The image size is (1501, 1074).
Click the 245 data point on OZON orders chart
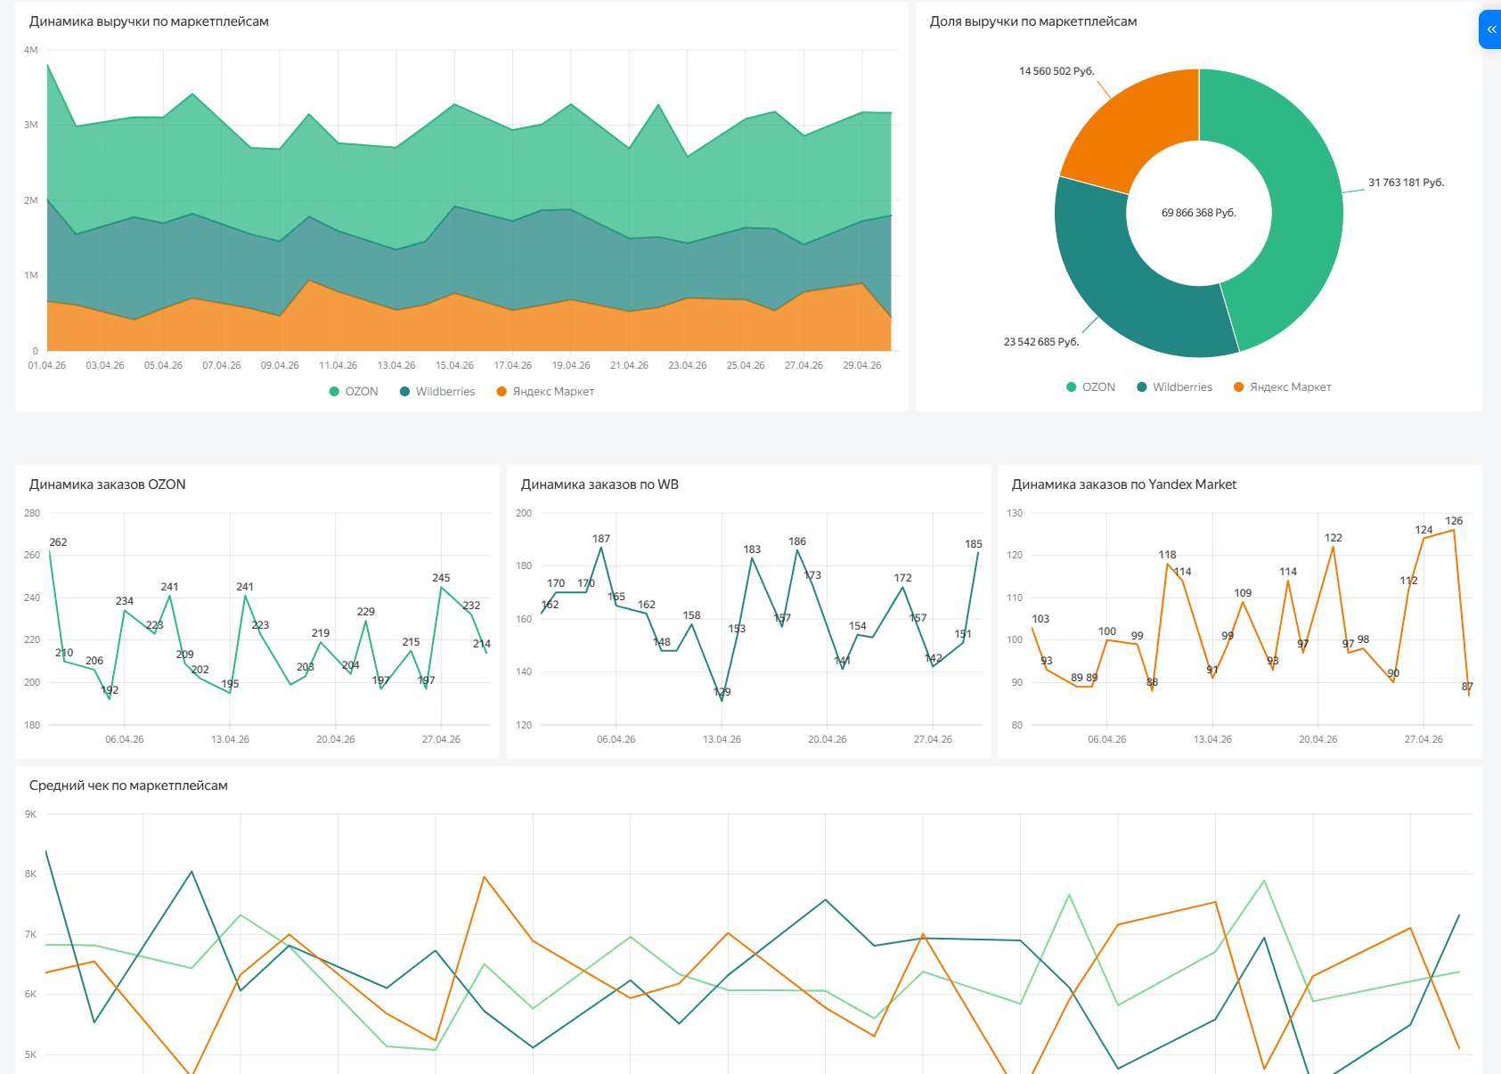[441, 586]
